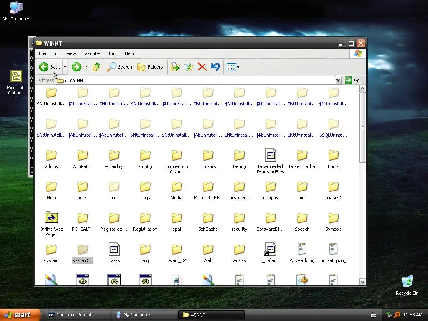Click the green Forward arrow
428x321 pixels.
click(76, 67)
